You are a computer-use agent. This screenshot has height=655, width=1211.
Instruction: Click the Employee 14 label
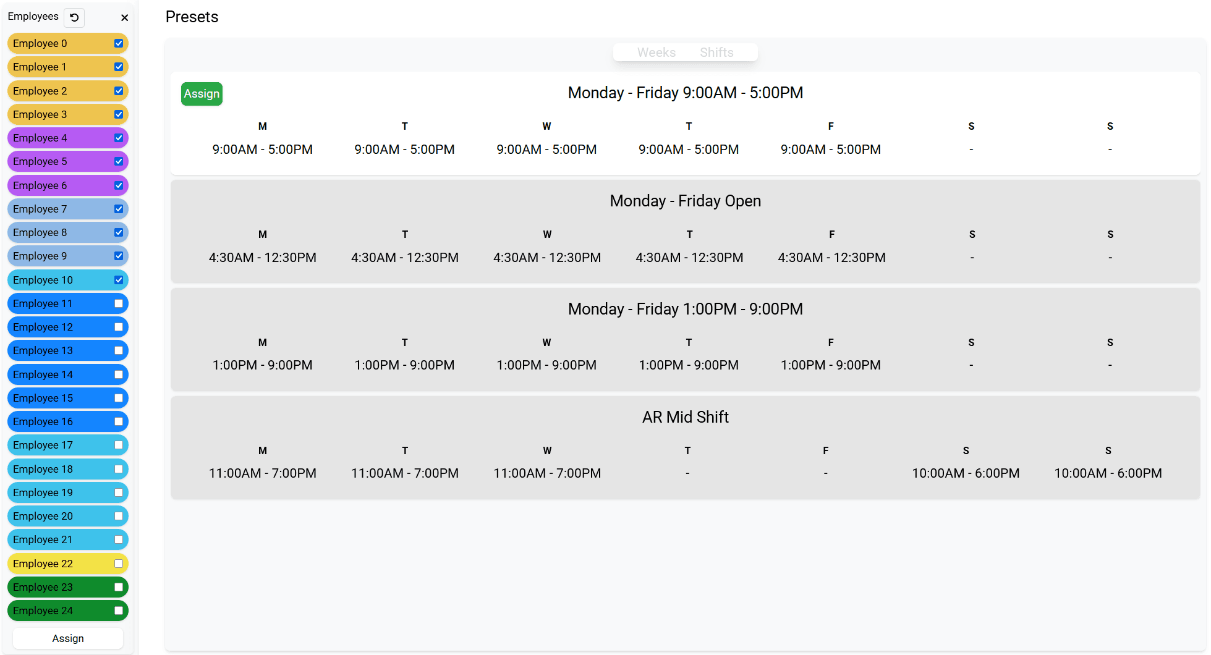(x=43, y=374)
